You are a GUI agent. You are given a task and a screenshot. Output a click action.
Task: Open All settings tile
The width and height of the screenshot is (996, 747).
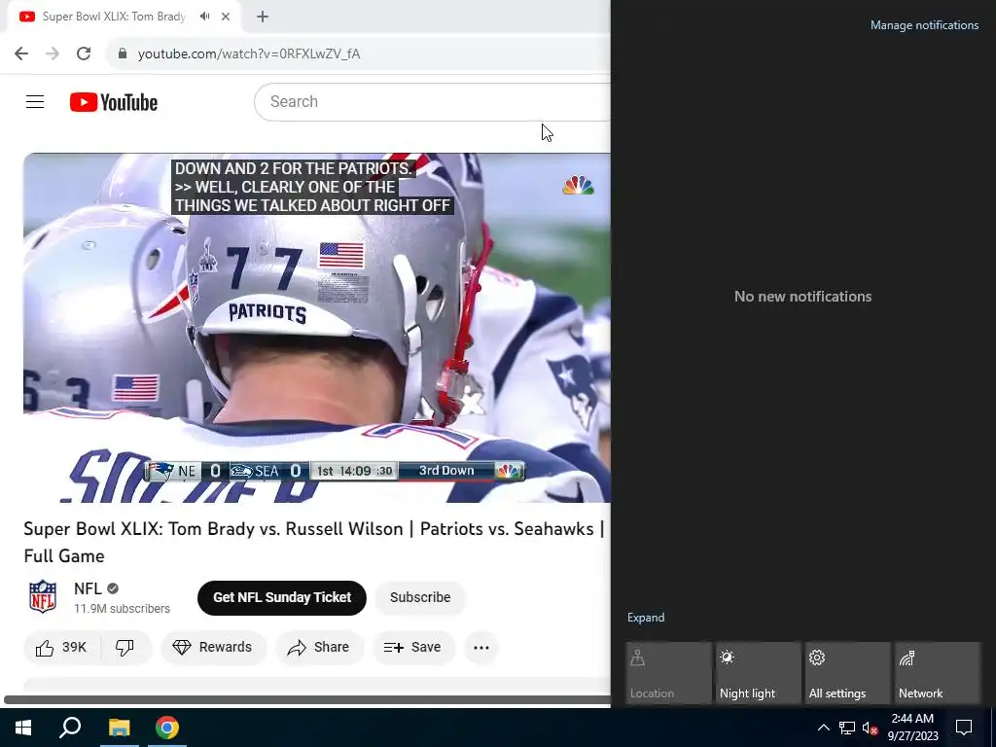pos(848,673)
